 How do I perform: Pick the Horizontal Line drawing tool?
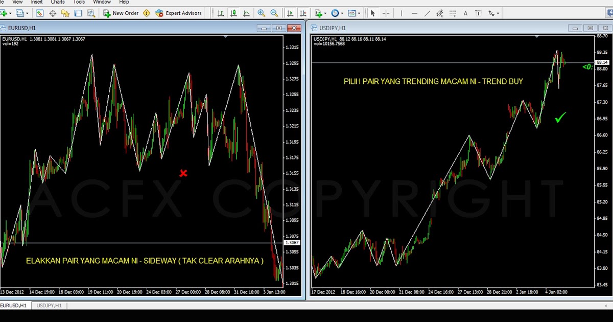coord(414,13)
